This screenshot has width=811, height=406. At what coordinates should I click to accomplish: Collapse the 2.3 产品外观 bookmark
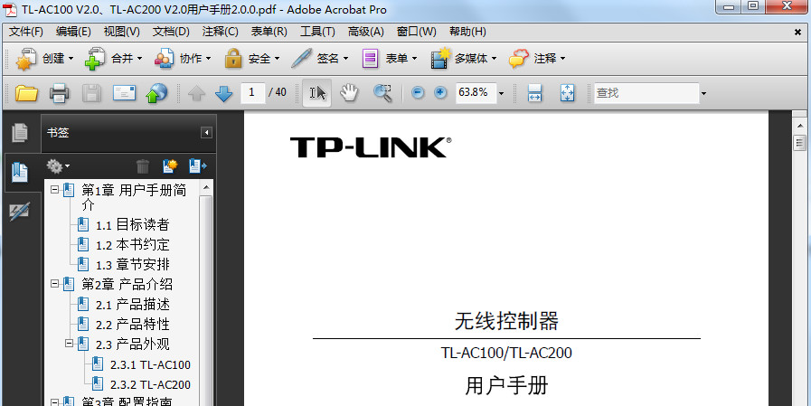[69, 344]
